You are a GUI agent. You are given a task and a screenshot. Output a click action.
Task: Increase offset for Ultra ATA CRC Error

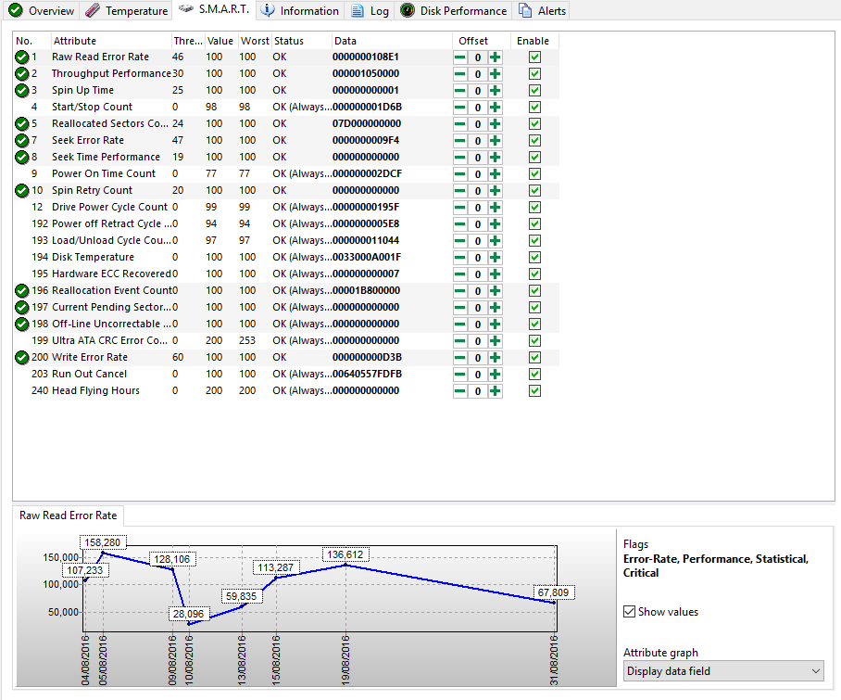click(x=495, y=341)
